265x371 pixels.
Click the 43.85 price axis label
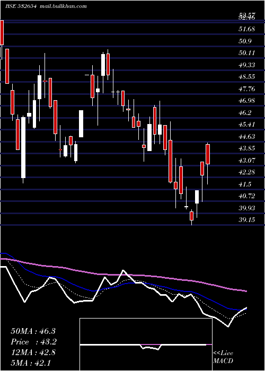tap(247, 148)
